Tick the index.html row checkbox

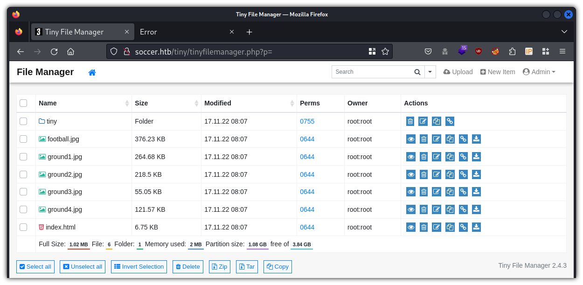[23, 227]
